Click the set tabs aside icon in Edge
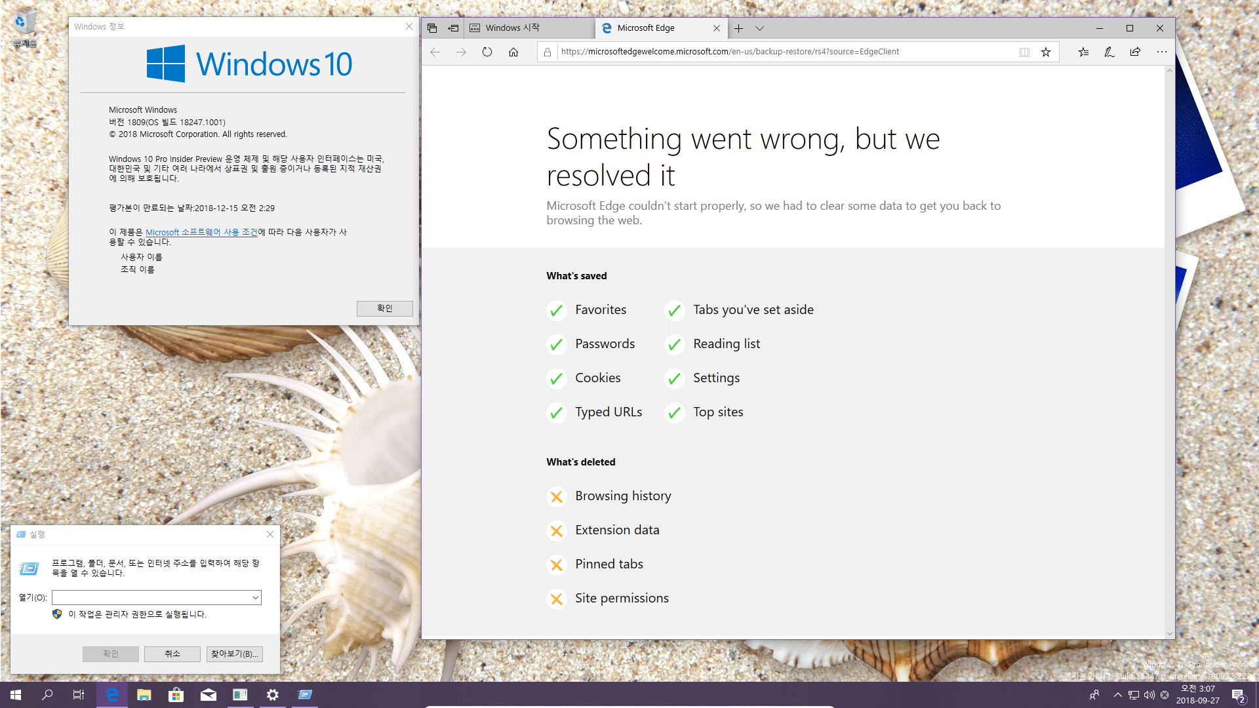This screenshot has width=1259, height=708. click(453, 28)
